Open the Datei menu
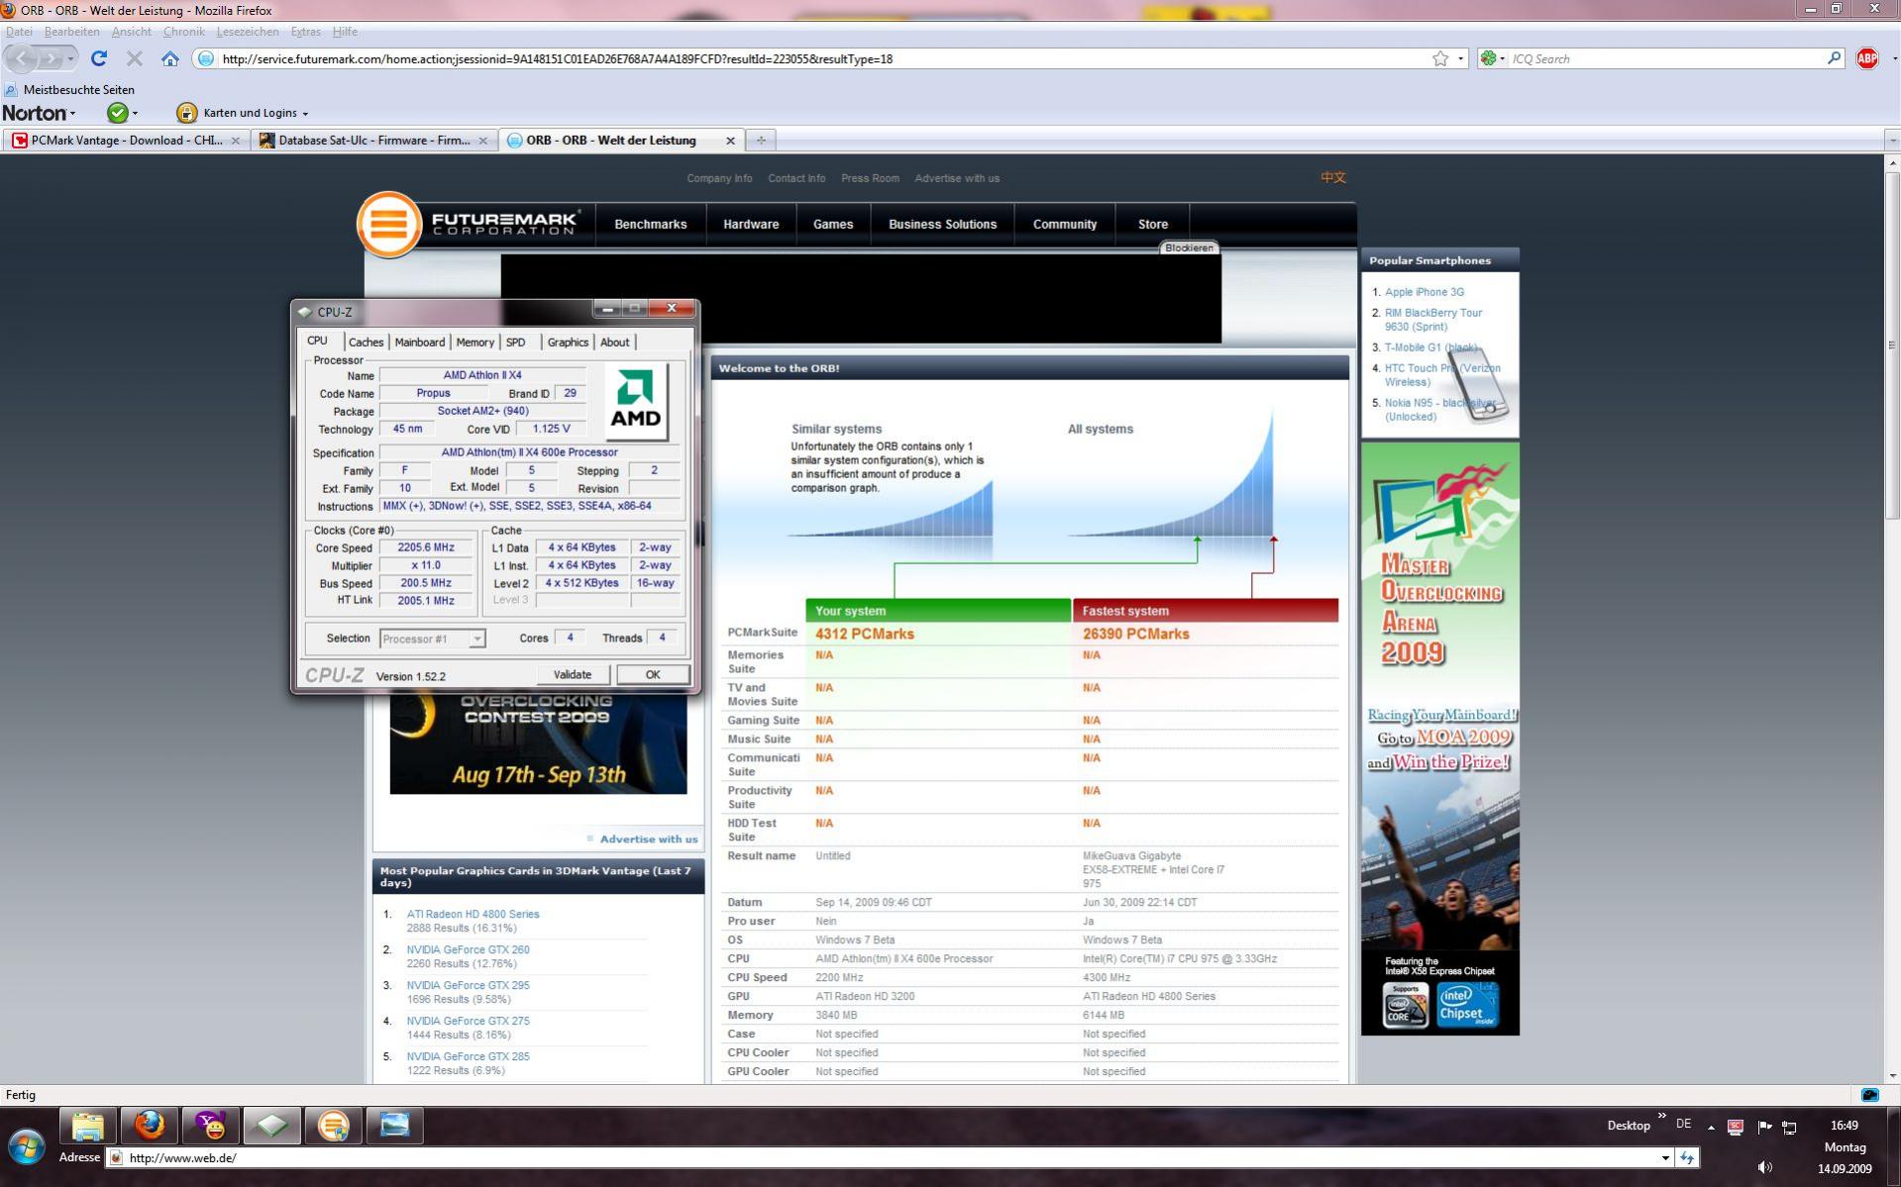 [x=19, y=32]
